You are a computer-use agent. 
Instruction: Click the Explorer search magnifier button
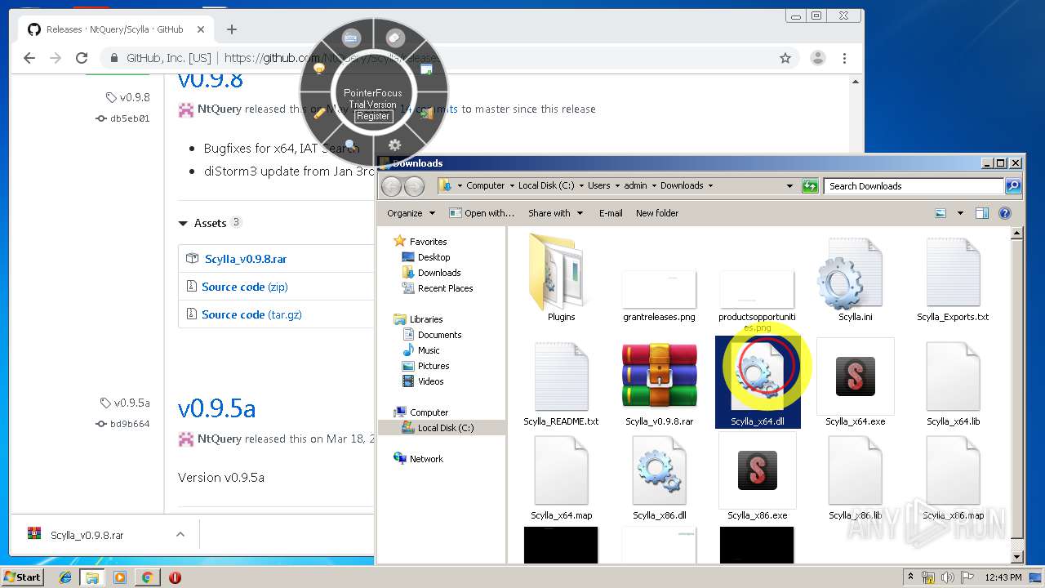tap(1012, 186)
